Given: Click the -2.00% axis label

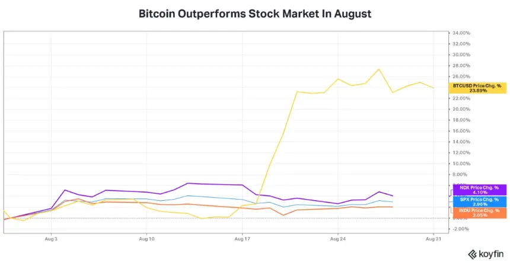Looking at the screenshot, I should coord(461,229).
